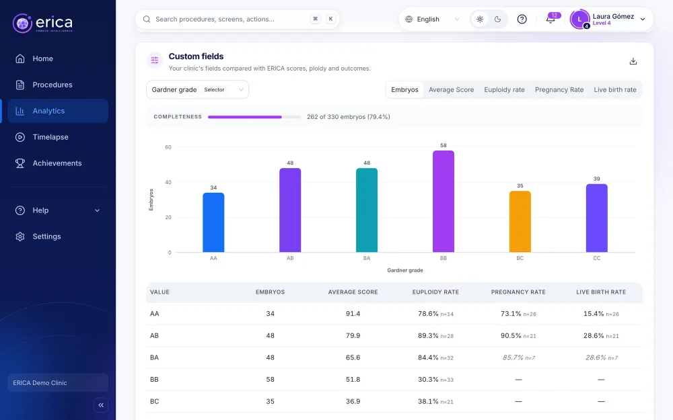The height and width of the screenshot is (420, 673).
Task: Click the globe language icon
Action: coord(409,19)
